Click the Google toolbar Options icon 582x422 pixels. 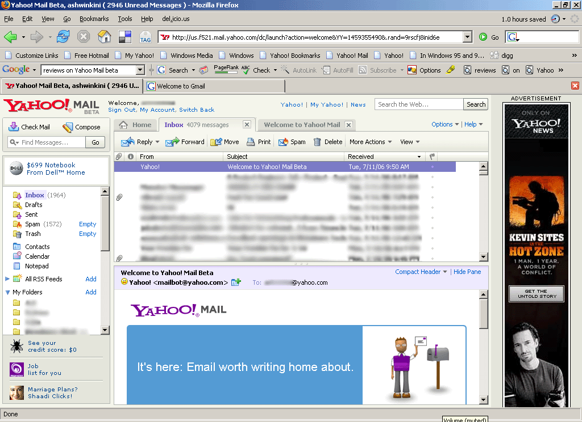(412, 70)
